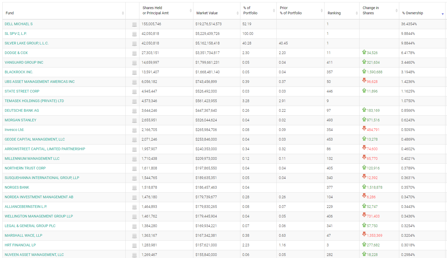
Task: Sort by % of Portfolio column
Action: pyautogui.click(x=258, y=11)
